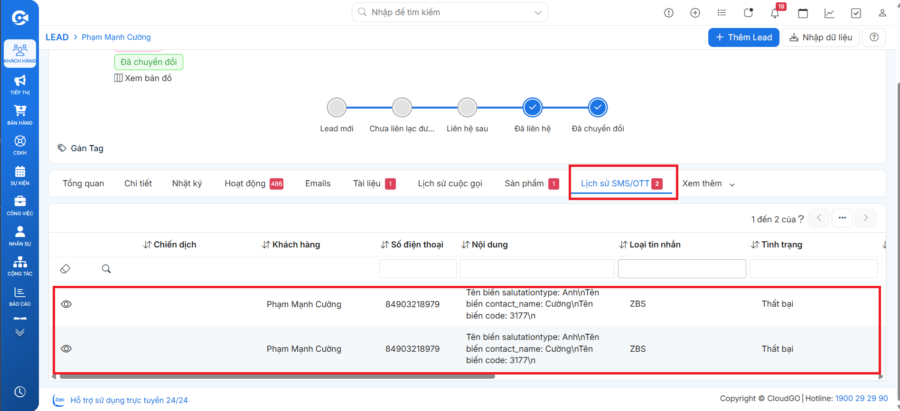Viewport: 900px width, 411px height.
Task: Open the calendar icon in top bar
Action: pyautogui.click(x=803, y=13)
